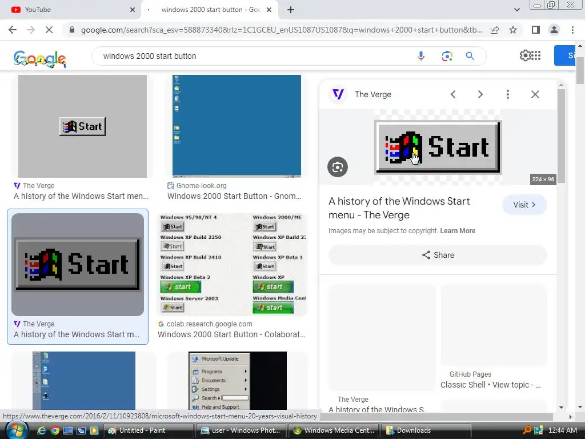Open the Learn More copyright link
This screenshot has height=439, width=585.
pos(458,231)
